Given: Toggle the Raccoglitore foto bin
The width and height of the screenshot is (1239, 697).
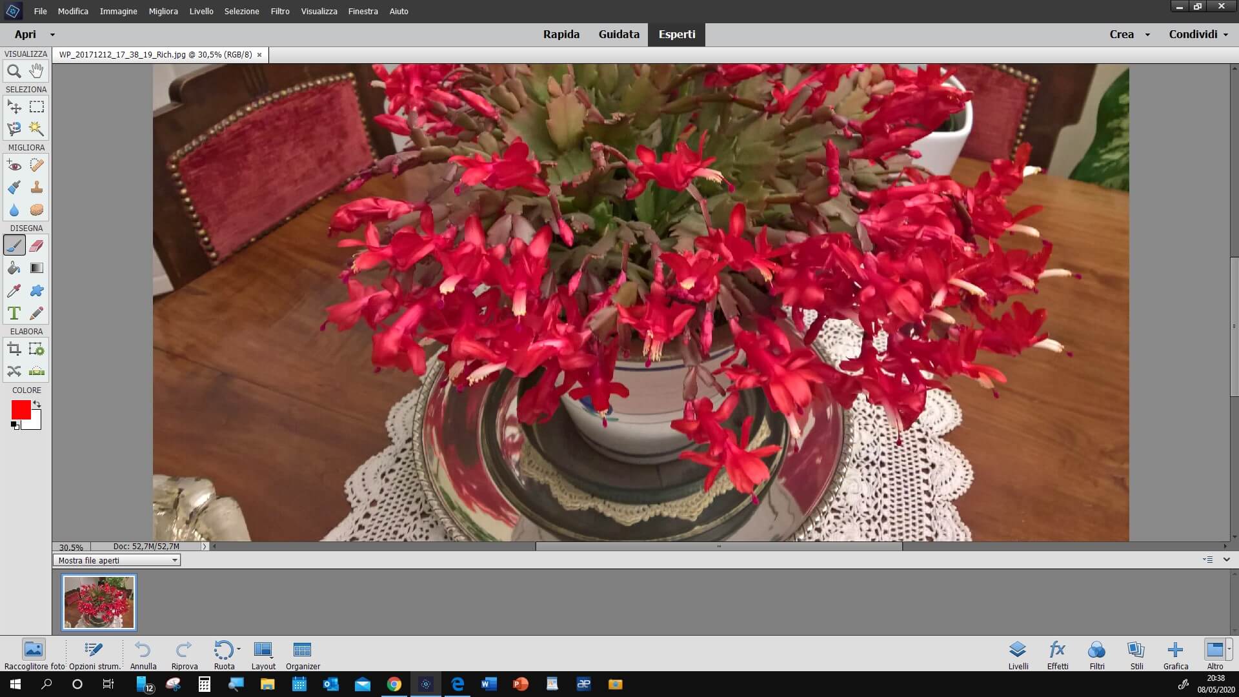Looking at the screenshot, I should point(34,650).
